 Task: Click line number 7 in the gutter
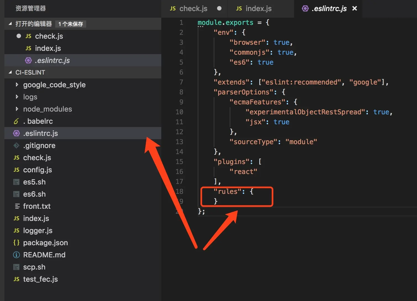181,82
